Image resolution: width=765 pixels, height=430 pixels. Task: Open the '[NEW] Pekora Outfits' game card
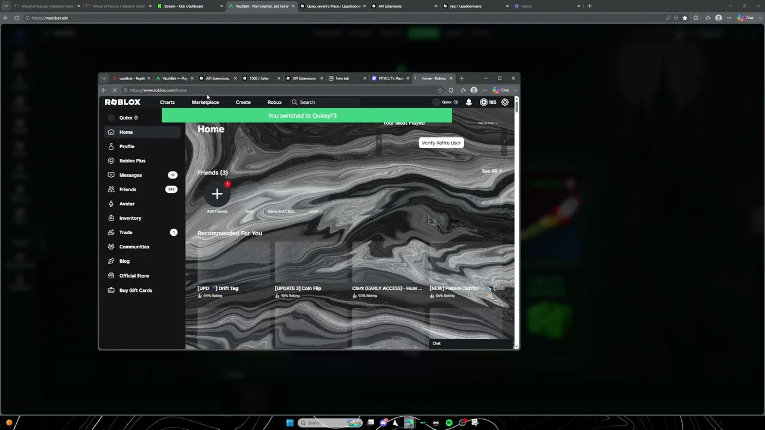(466, 269)
